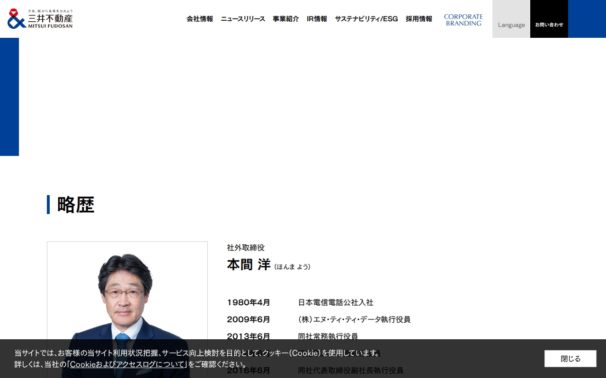Click the name 本間 洋
Image resolution: width=606 pixels, height=378 pixels.
click(x=249, y=265)
